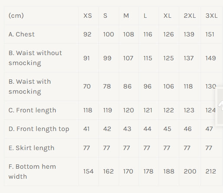Select front length value 121 for L
The height and width of the screenshot is (193, 223).
tap(148, 110)
